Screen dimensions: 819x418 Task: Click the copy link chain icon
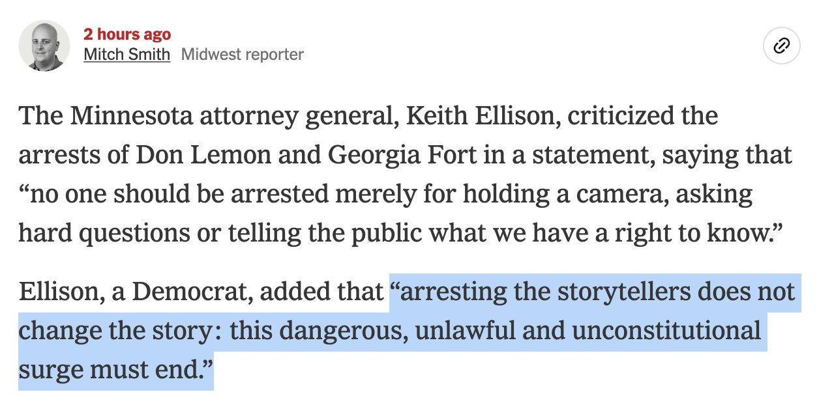[781, 46]
